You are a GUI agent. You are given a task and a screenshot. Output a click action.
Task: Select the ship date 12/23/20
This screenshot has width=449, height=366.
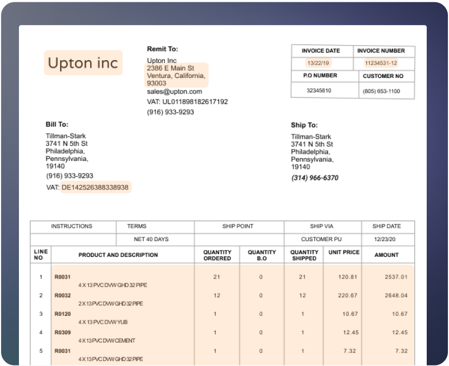(x=386, y=240)
